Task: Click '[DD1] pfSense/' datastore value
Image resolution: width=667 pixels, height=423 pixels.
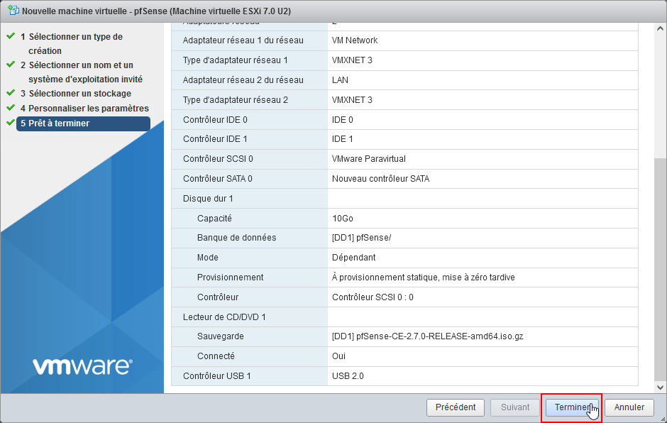Action: 361,238
